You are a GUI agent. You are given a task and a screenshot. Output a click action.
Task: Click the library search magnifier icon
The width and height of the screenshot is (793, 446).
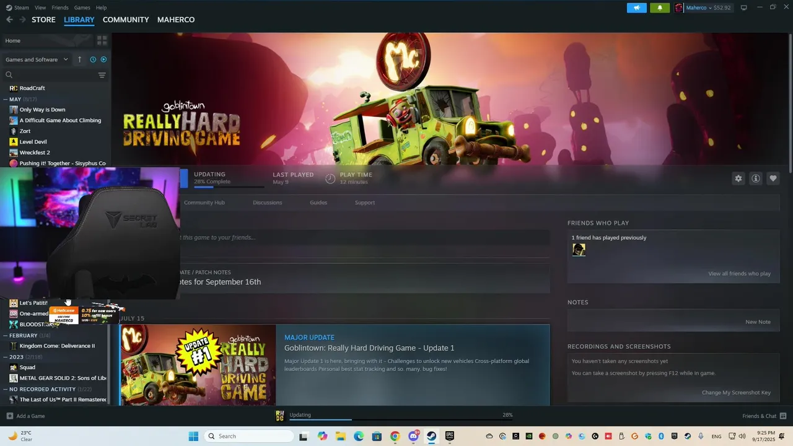click(x=9, y=75)
